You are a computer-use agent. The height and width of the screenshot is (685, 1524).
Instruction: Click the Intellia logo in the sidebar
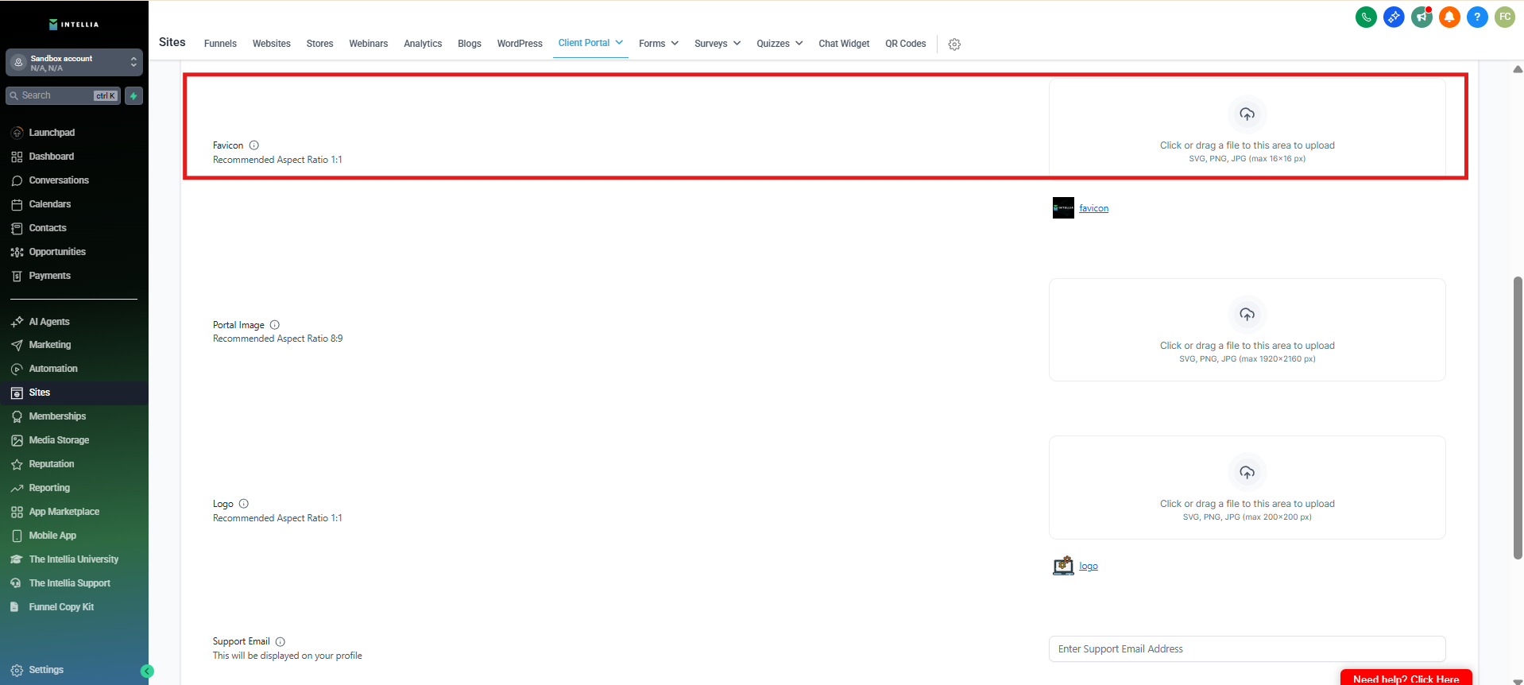point(74,25)
